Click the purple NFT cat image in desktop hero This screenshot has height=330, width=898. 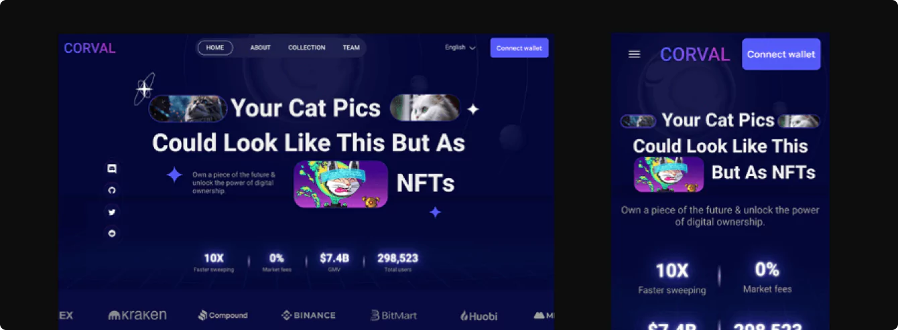pyautogui.click(x=341, y=184)
